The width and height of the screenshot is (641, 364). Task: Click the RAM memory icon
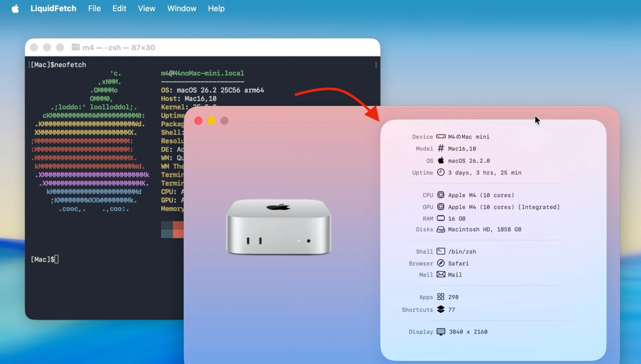(441, 218)
